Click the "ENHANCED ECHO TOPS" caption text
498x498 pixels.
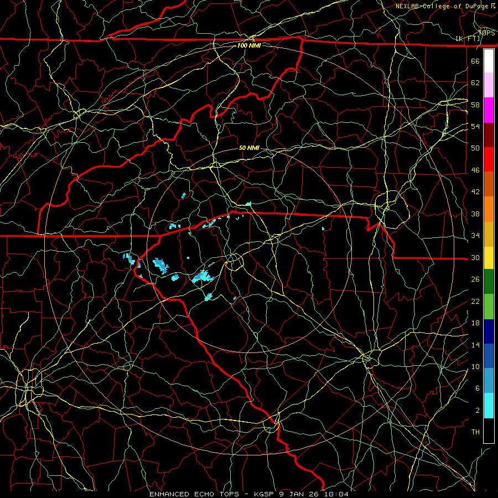(x=194, y=494)
